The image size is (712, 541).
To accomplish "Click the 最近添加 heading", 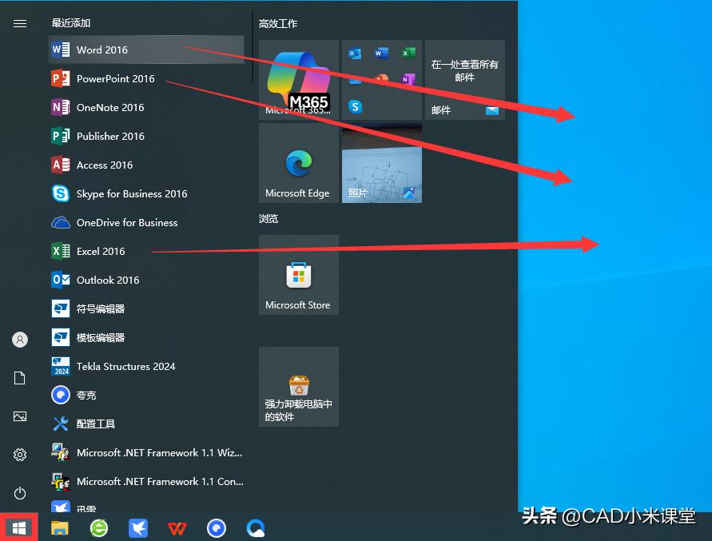I will pyautogui.click(x=71, y=22).
